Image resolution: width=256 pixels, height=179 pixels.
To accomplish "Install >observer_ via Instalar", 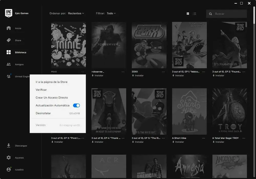I will coord(98,76).
